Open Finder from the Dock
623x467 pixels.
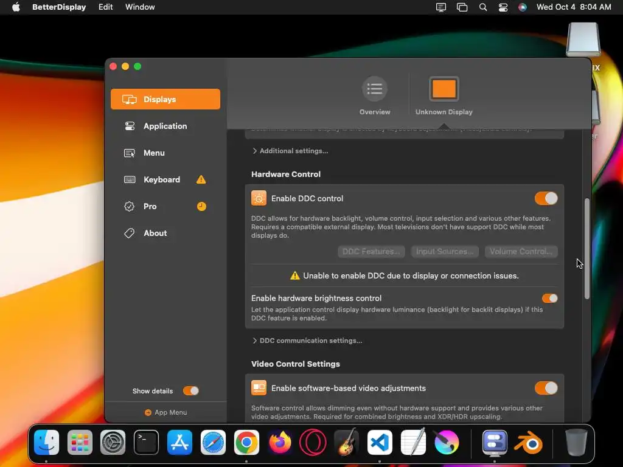tap(46, 442)
